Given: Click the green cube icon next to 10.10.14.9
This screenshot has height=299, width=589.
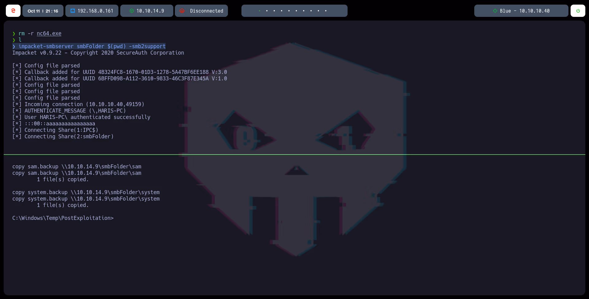Looking at the screenshot, I should coord(132,11).
